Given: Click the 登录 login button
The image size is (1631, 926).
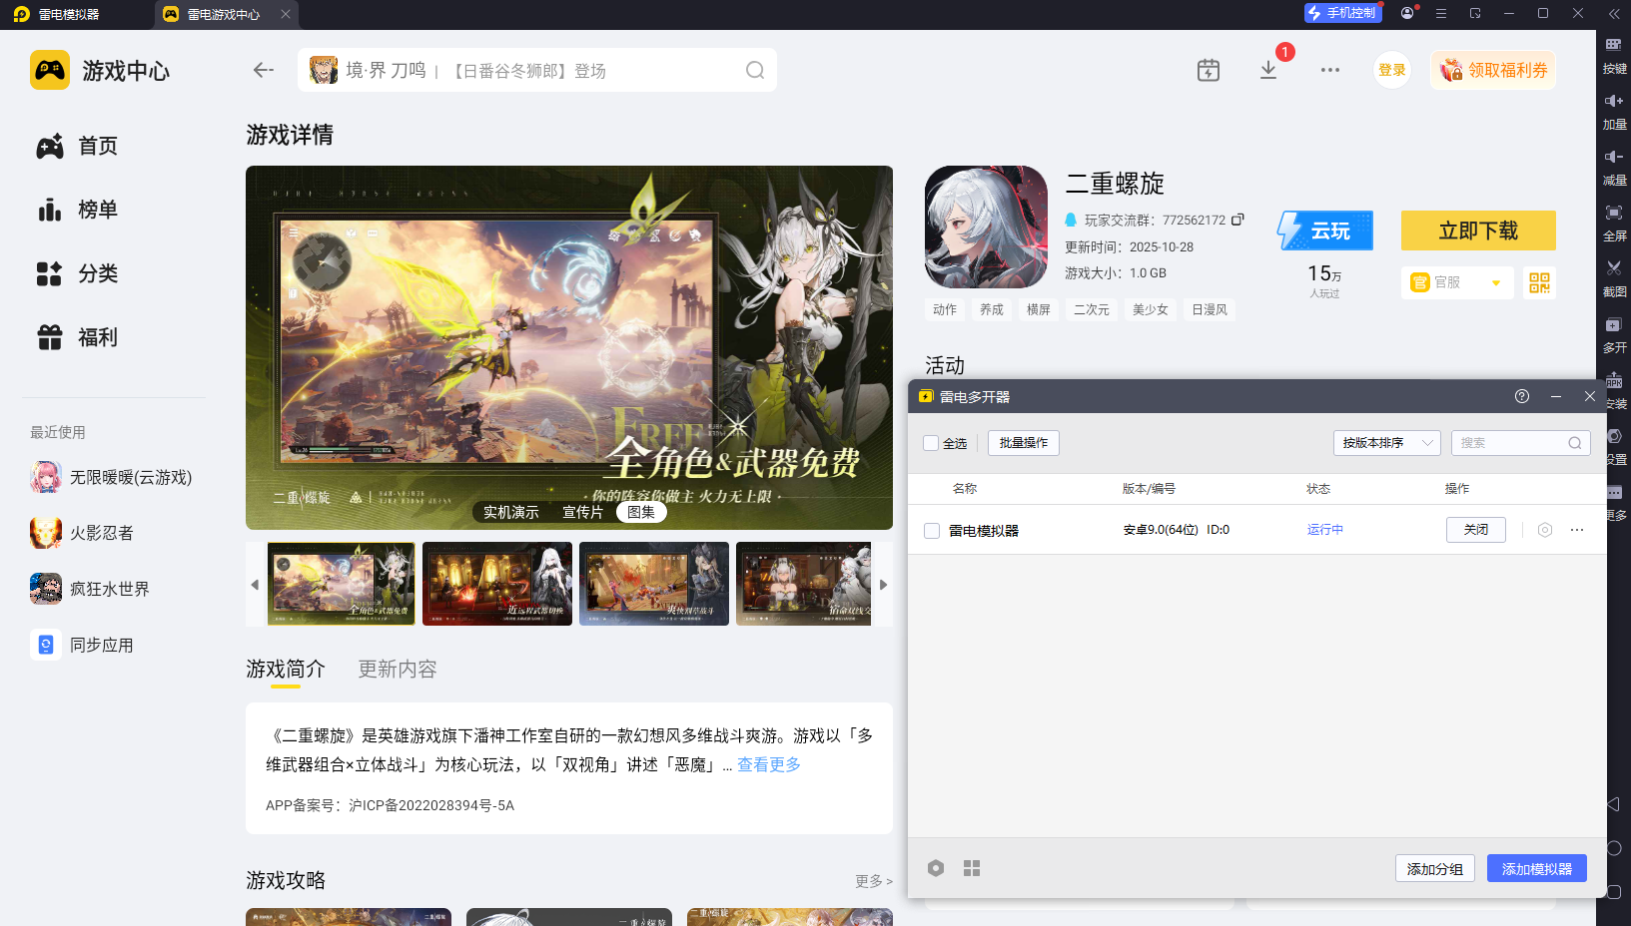Looking at the screenshot, I should coord(1392,70).
